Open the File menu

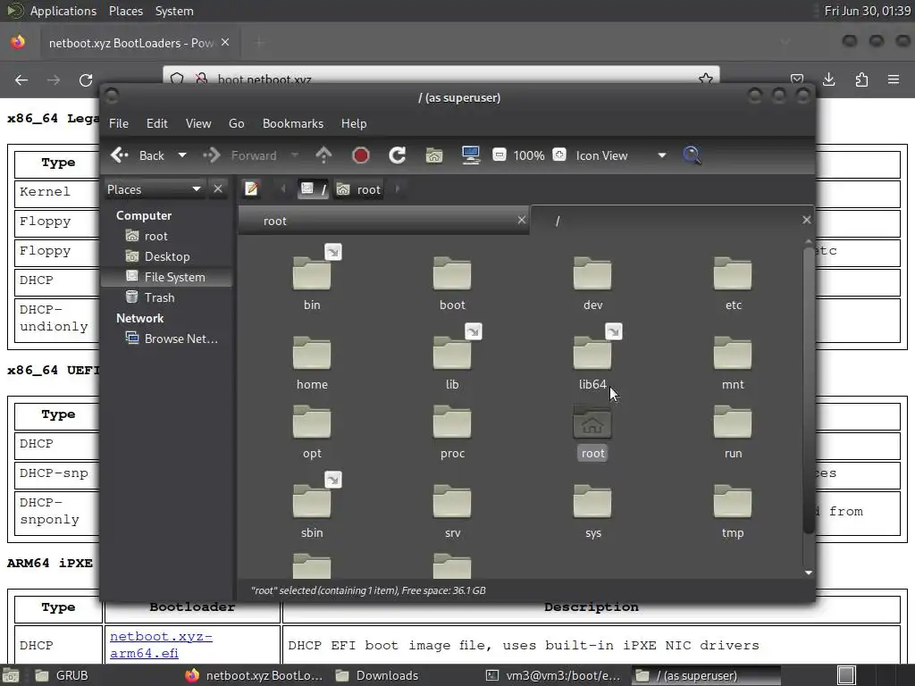pyautogui.click(x=119, y=123)
